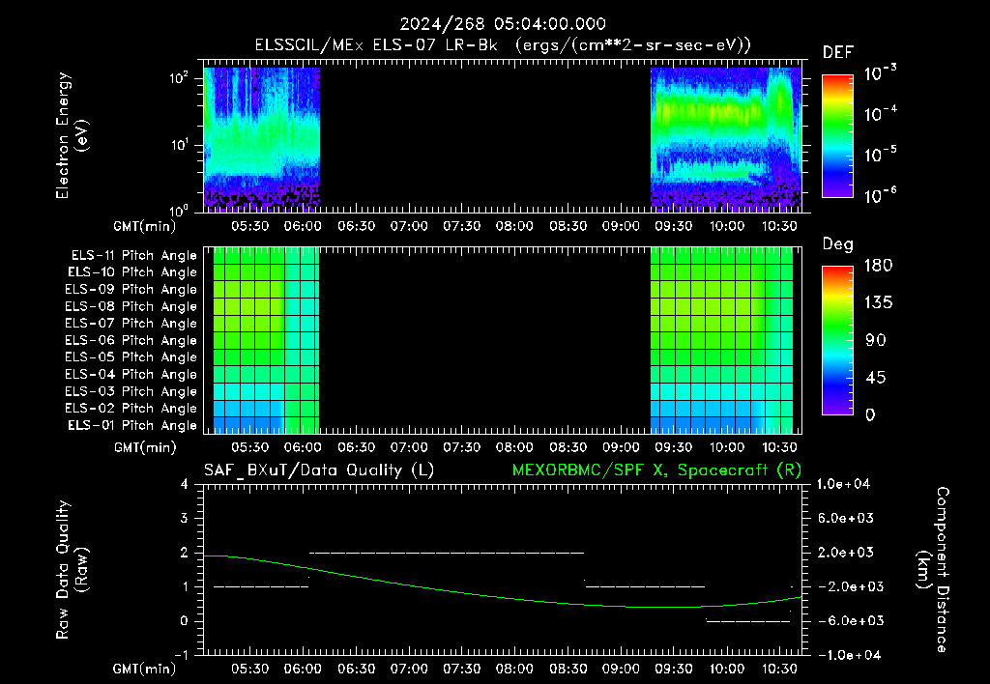
Task: Click the ELS-05 Pitch Angle row label
Action: (x=131, y=357)
